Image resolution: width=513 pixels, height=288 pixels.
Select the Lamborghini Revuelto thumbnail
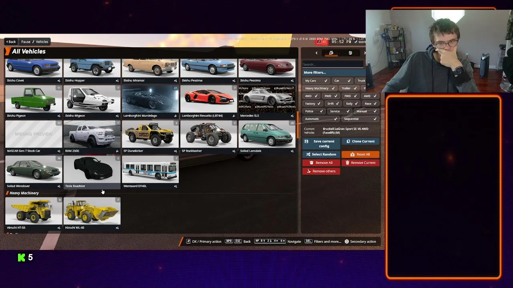(x=208, y=99)
